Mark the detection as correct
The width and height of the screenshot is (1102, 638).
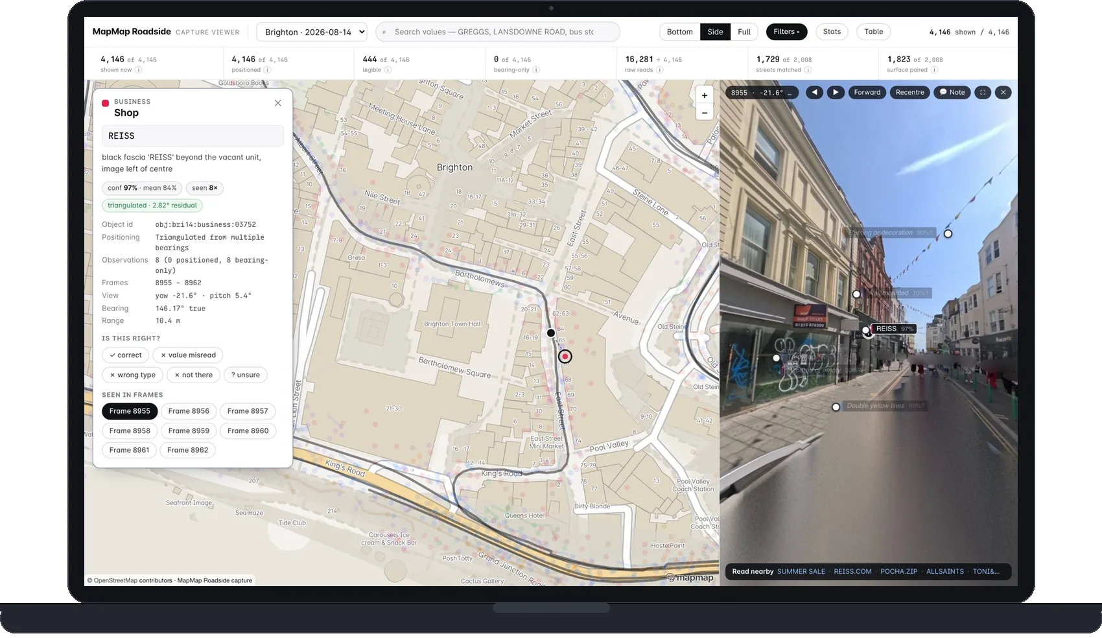click(126, 355)
